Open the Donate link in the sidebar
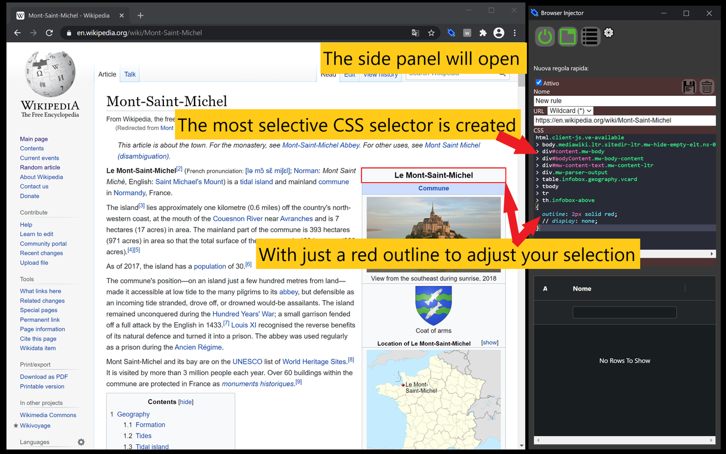This screenshot has width=726, height=454. coord(29,196)
